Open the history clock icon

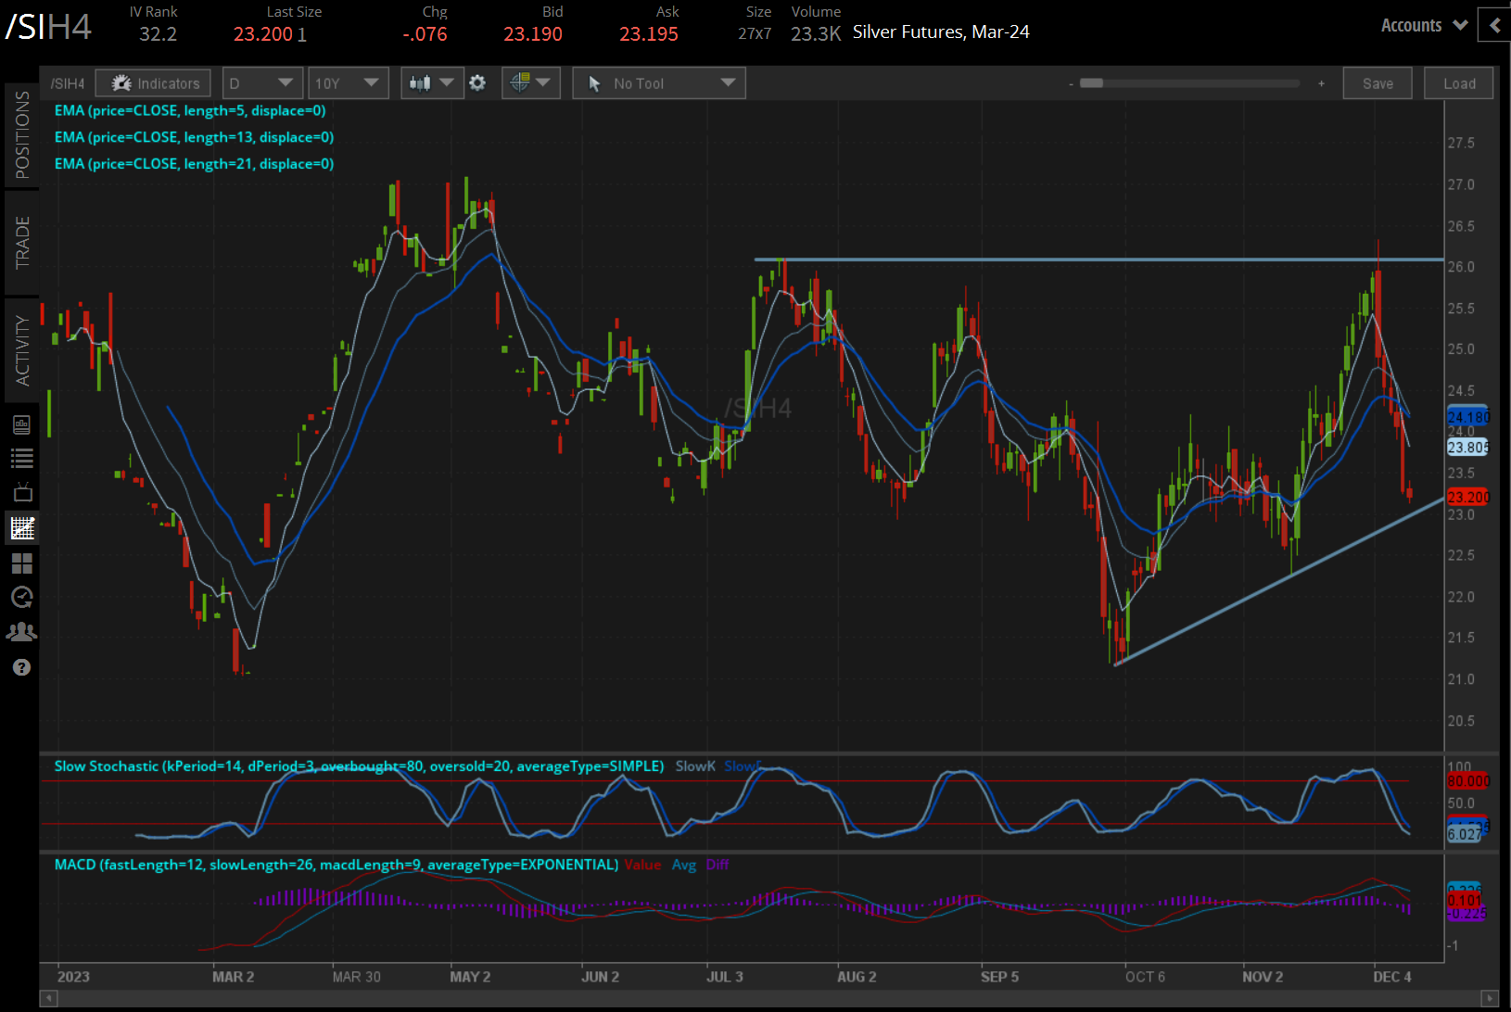click(x=22, y=598)
